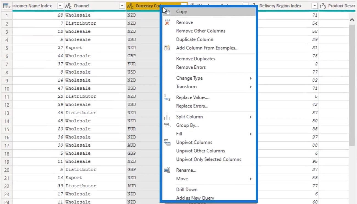This screenshot has width=357, height=204.
Task: Click the USD cell in row 4
Action: click(143, 40)
